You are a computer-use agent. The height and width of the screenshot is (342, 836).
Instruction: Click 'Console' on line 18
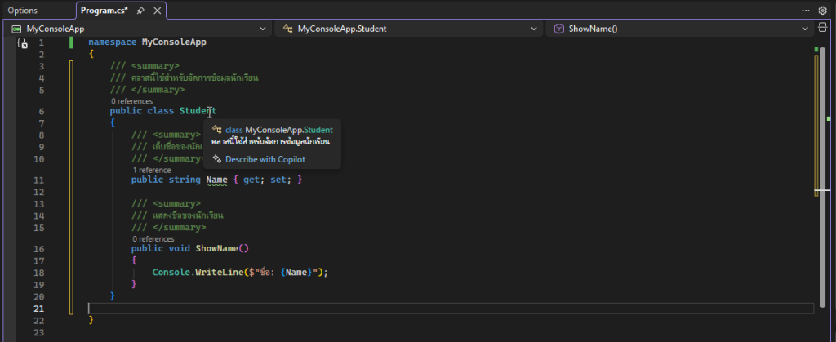pyautogui.click(x=171, y=273)
